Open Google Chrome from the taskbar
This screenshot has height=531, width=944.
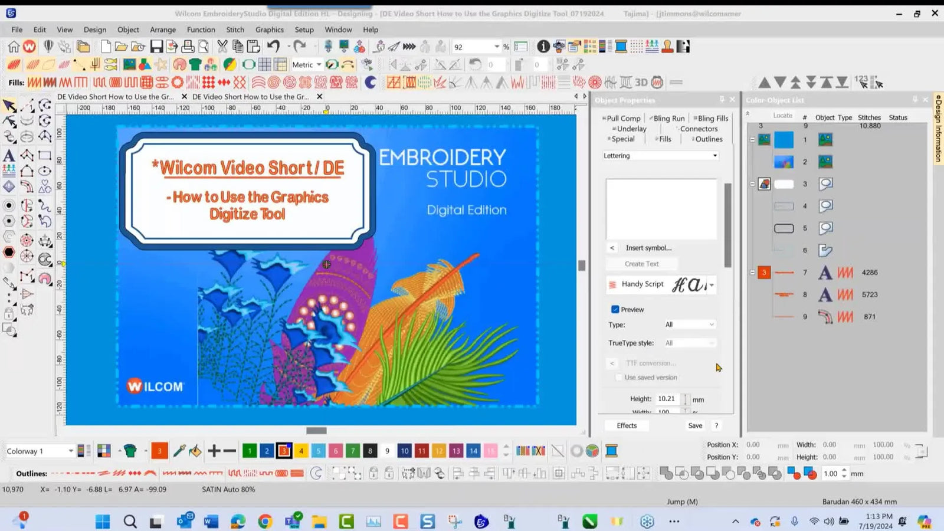point(264,522)
